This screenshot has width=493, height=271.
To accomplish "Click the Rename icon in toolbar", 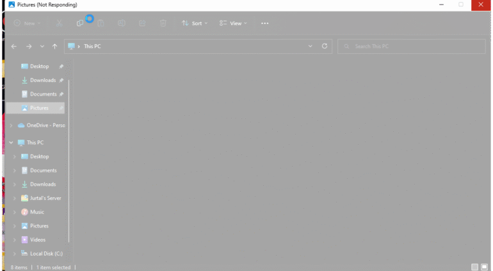I will (121, 23).
